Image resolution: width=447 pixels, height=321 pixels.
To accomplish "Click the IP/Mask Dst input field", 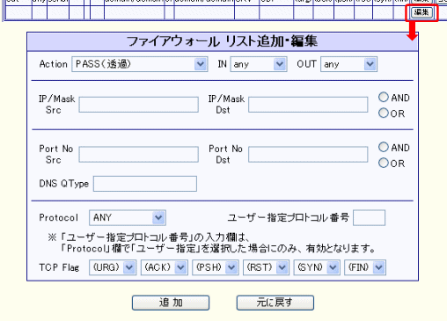I will [308, 105].
